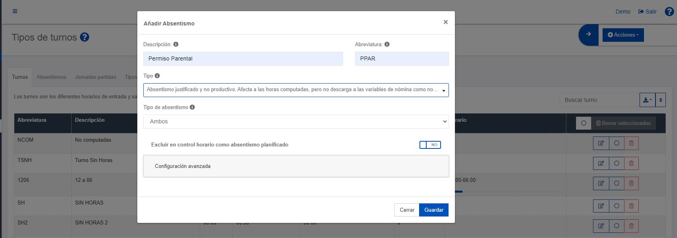Click the Descripción input field
The image size is (677, 238).
[x=243, y=59]
